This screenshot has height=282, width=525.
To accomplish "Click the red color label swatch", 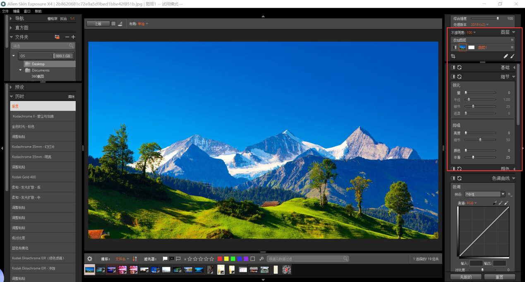I will click(x=220, y=259).
